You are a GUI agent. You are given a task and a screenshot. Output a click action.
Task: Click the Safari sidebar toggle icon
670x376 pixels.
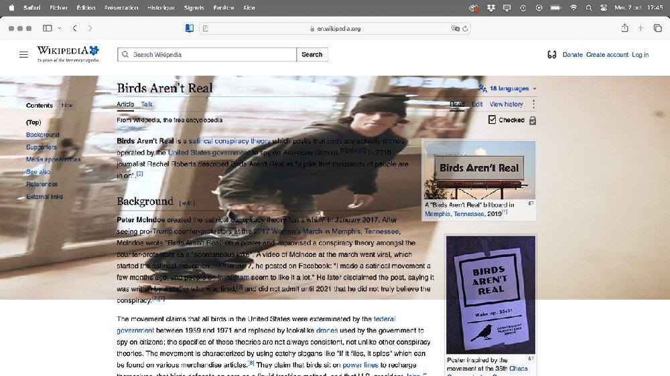48,28
